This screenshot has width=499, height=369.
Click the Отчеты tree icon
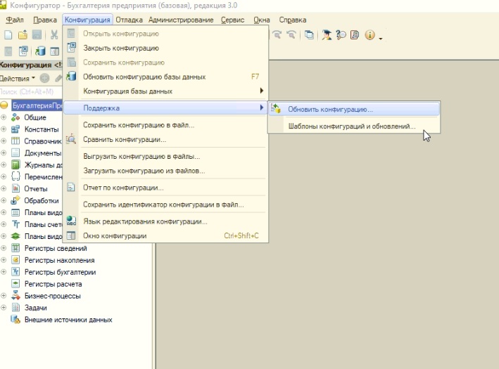click(x=15, y=188)
